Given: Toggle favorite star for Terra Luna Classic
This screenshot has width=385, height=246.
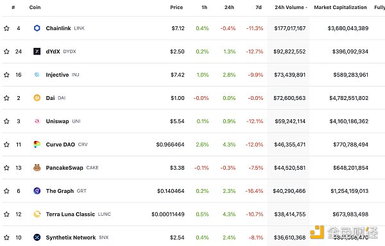Looking at the screenshot, I should click(6, 214).
